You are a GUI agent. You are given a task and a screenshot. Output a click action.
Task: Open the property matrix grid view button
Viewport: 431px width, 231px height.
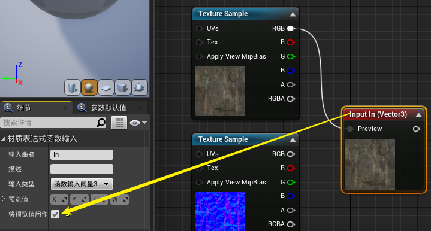click(x=119, y=123)
